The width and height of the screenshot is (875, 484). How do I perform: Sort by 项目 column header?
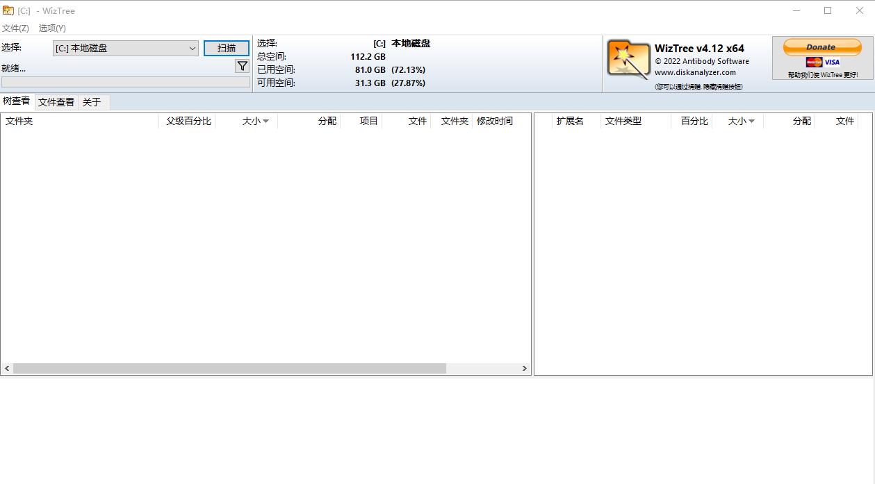pyautogui.click(x=361, y=121)
